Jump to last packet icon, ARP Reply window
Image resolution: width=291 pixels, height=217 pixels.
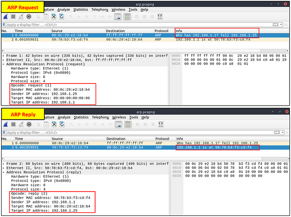tap(111, 124)
